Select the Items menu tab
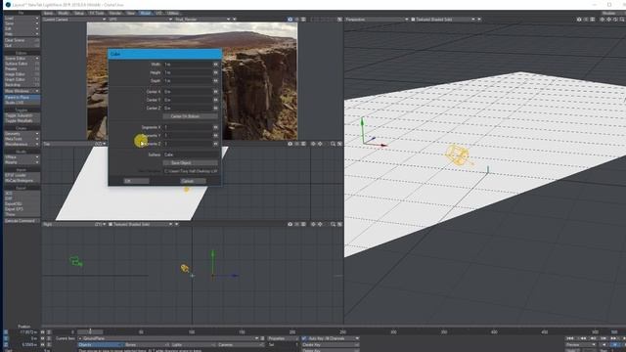The width and height of the screenshot is (626, 352). (48, 13)
